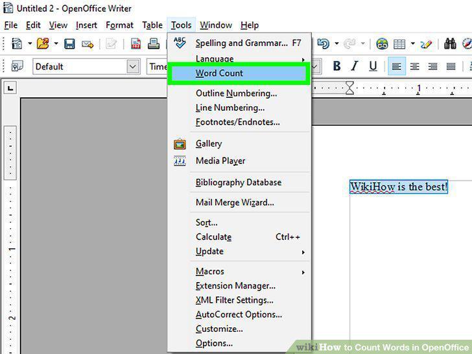Screen dimensions: 472x354
Task: Open the Format menu
Action: (x=119, y=25)
